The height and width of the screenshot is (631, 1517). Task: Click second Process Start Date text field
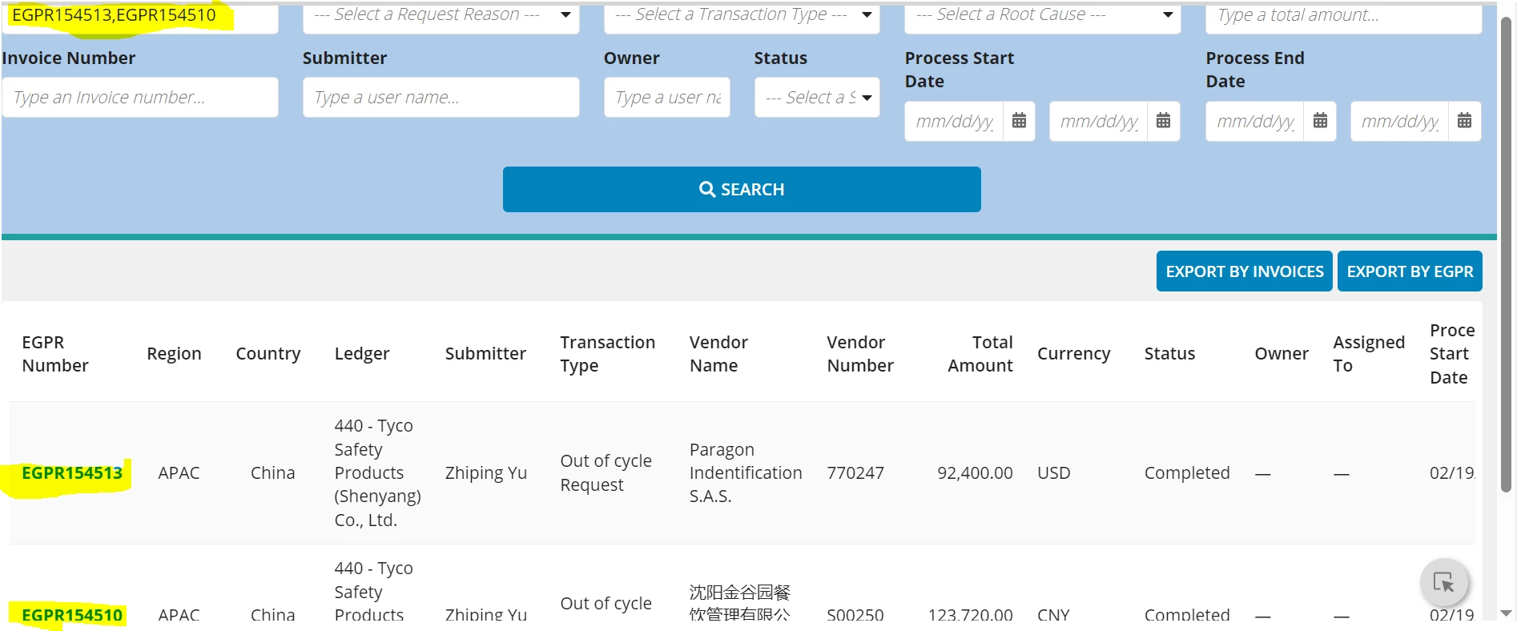point(1099,121)
